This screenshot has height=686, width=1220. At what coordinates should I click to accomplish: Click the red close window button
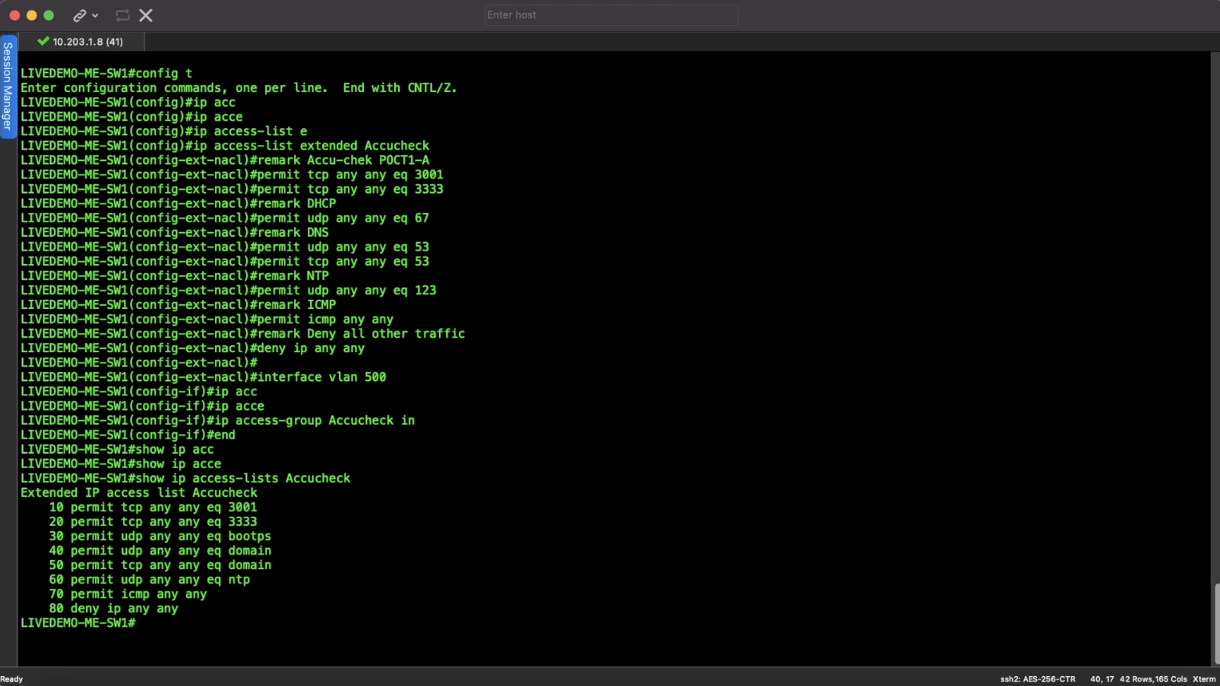[14, 15]
